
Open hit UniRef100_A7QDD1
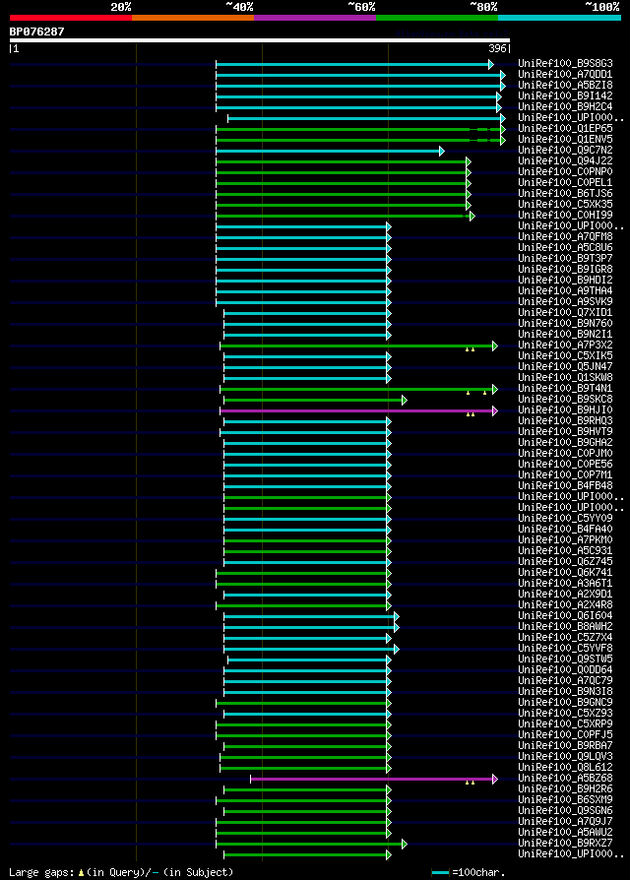point(565,75)
